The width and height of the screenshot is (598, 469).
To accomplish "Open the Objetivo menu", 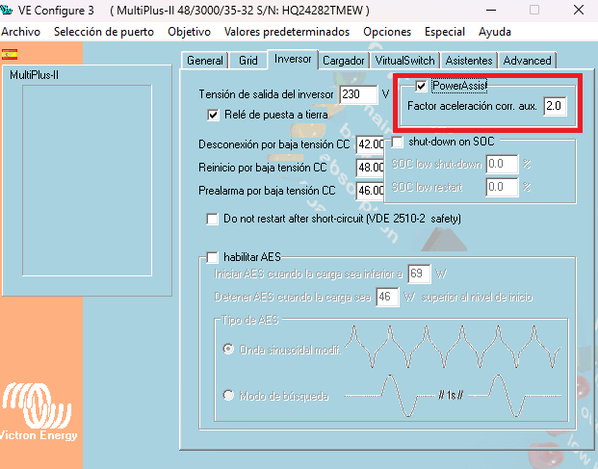I will click(x=189, y=32).
